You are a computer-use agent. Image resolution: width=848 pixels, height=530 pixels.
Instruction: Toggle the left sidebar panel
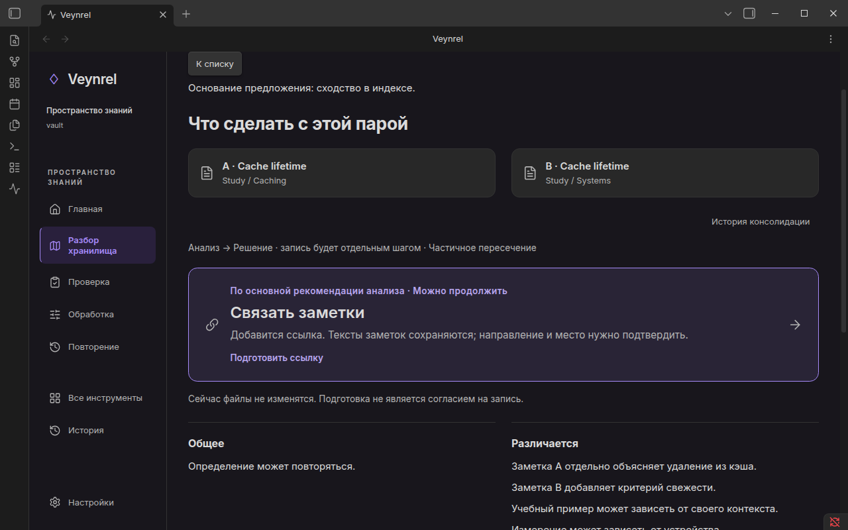15,13
